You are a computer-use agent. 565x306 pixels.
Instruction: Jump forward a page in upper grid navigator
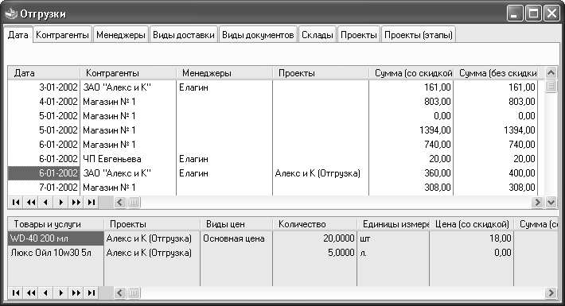pos(76,203)
